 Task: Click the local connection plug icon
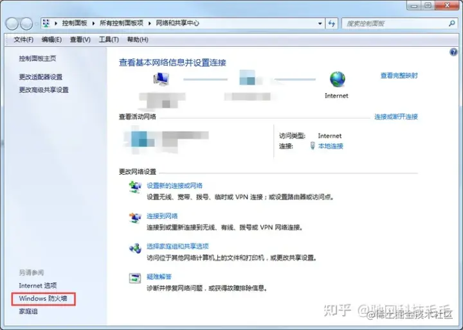coord(313,146)
